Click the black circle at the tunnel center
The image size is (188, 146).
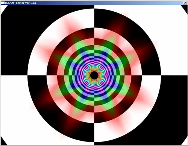pyautogui.click(x=94, y=75)
